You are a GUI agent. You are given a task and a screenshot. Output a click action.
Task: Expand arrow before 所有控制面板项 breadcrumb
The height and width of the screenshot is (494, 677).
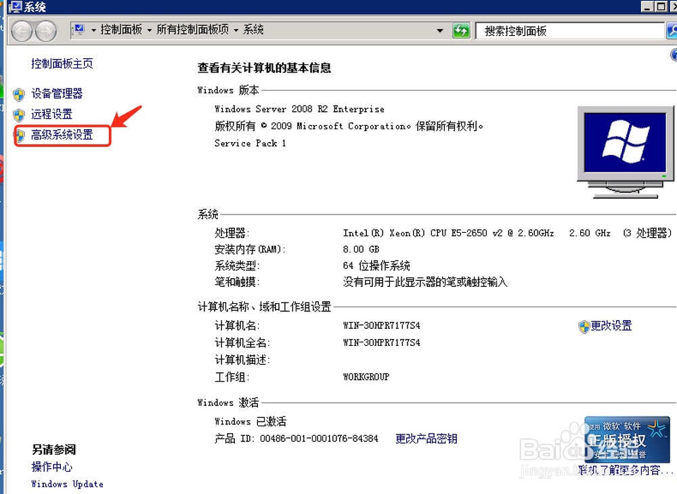point(150,30)
